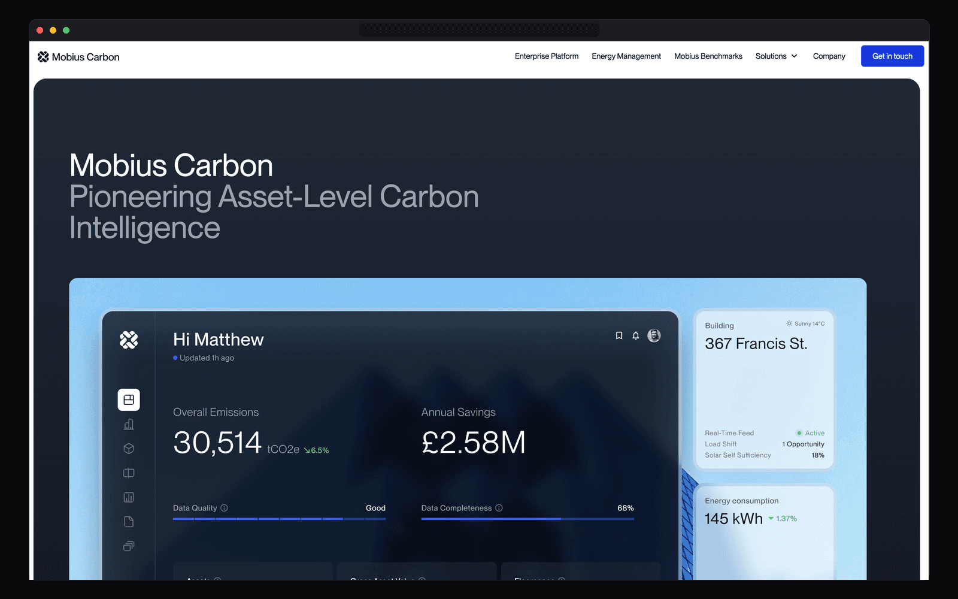Expand the Solutions navigation dropdown
This screenshot has width=958, height=599.
(776, 56)
